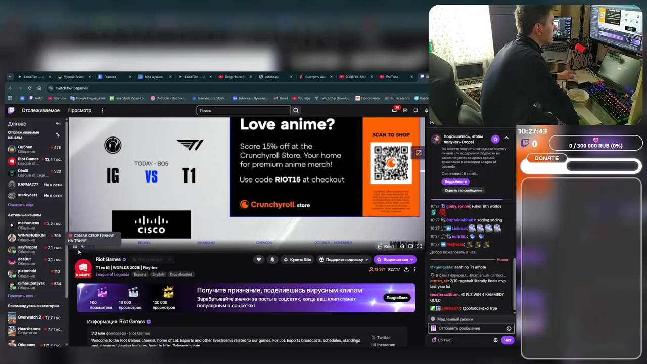Click the Riot Games channel avatar

coord(83,268)
